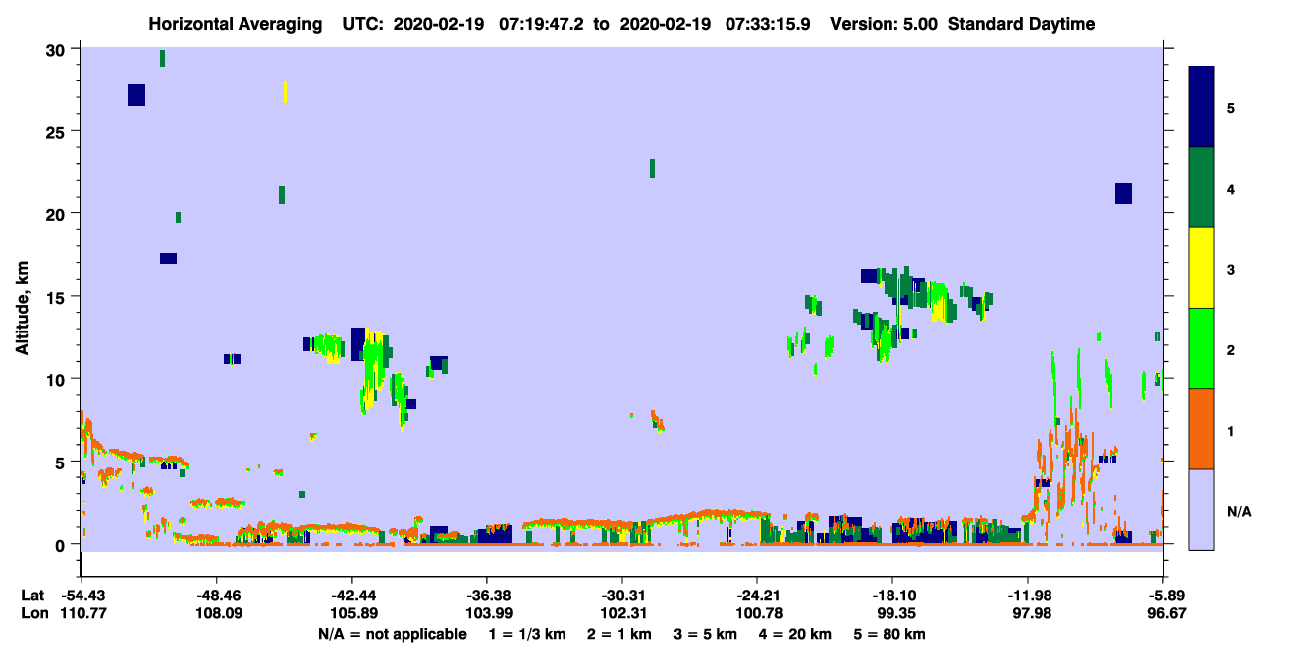Click the dark blue block near 17 km altitude
This screenshot has width=1292, height=662.
[169, 259]
